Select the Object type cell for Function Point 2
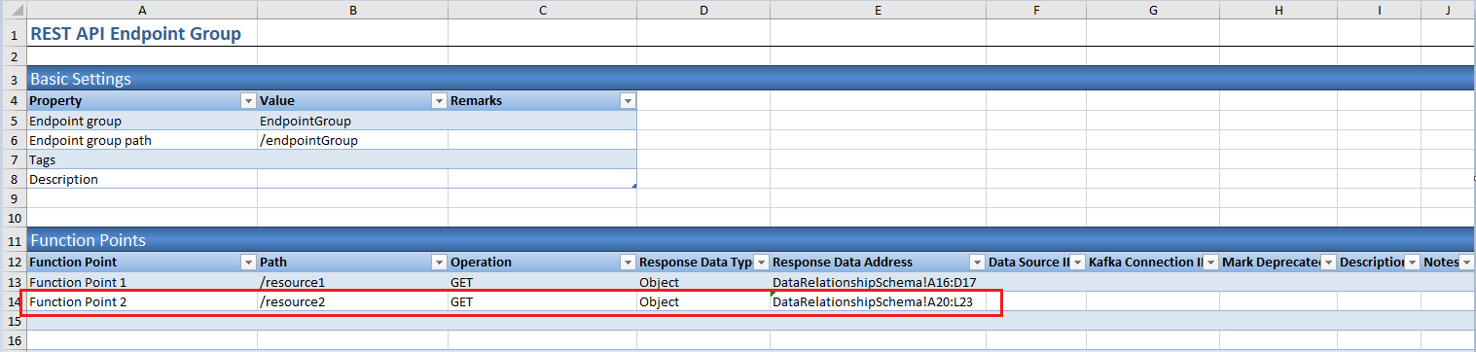This screenshot has height=352, width=1476. click(x=702, y=301)
